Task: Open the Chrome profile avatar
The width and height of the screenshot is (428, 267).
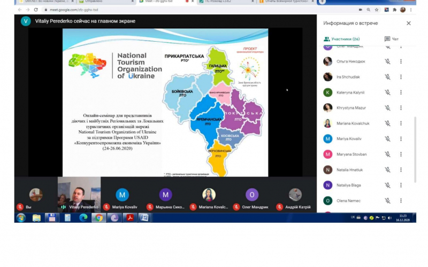Action: coord(403,10)
